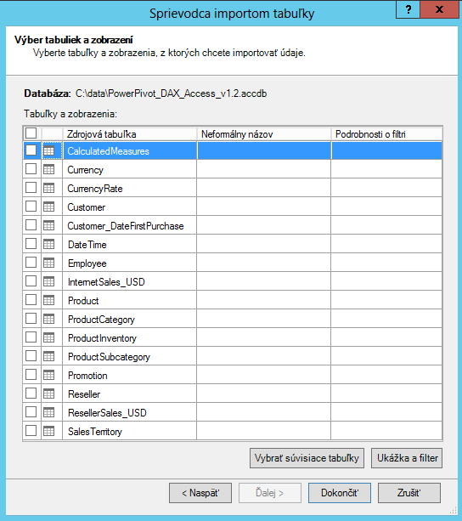Check the box for ResellerSales_USD
The image size is (462, 521).
pyautogui.click(x=31, y=412)
